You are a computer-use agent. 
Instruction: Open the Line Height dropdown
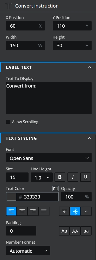point(42,177)
